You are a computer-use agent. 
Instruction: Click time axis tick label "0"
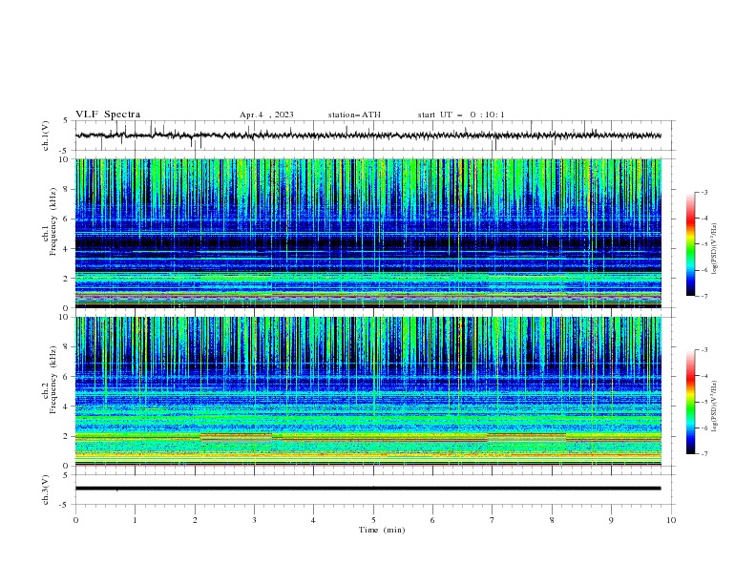click(75, 520)
